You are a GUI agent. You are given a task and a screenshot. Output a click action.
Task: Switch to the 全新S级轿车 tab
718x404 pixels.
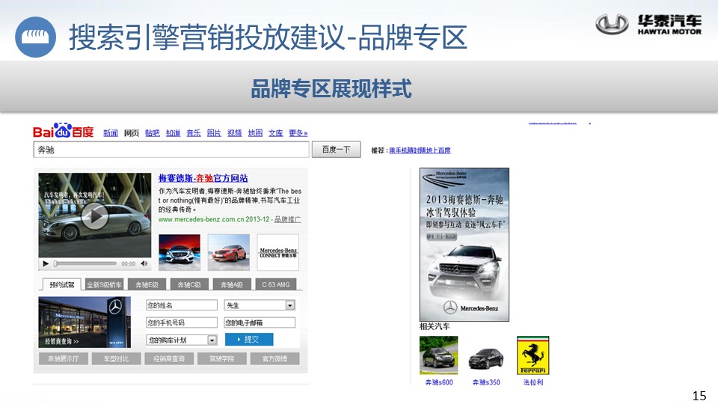coord(104,285)
